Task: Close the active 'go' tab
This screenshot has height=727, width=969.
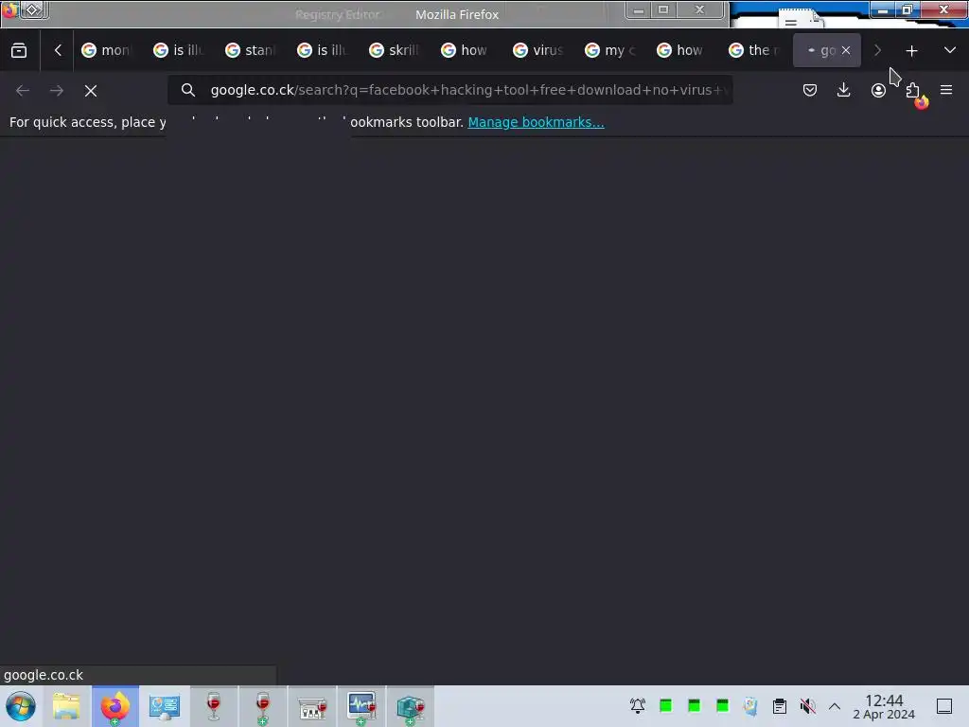Action: [x=846, y=51]
